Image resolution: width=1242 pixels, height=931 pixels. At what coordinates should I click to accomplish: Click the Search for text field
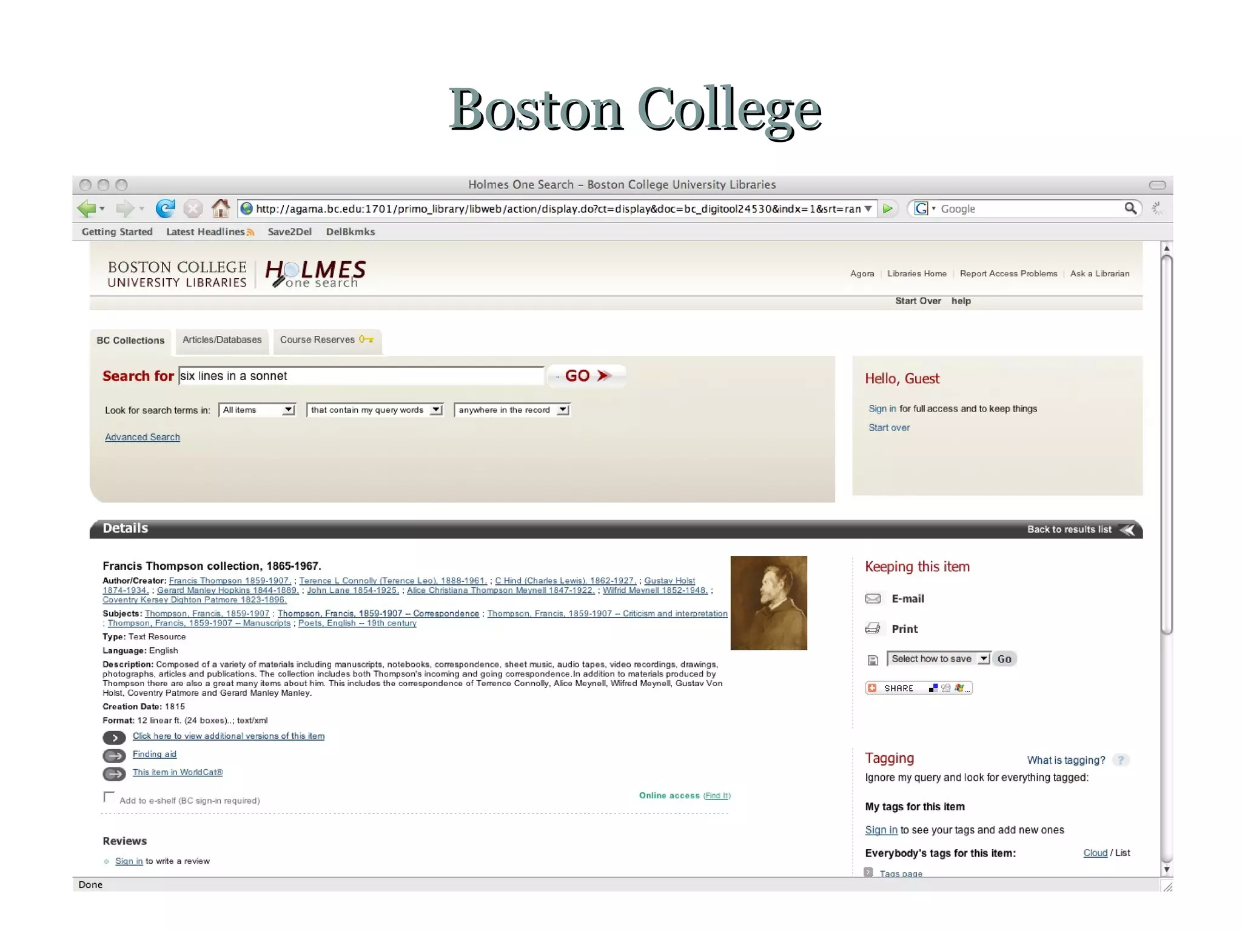click(361, 376)
